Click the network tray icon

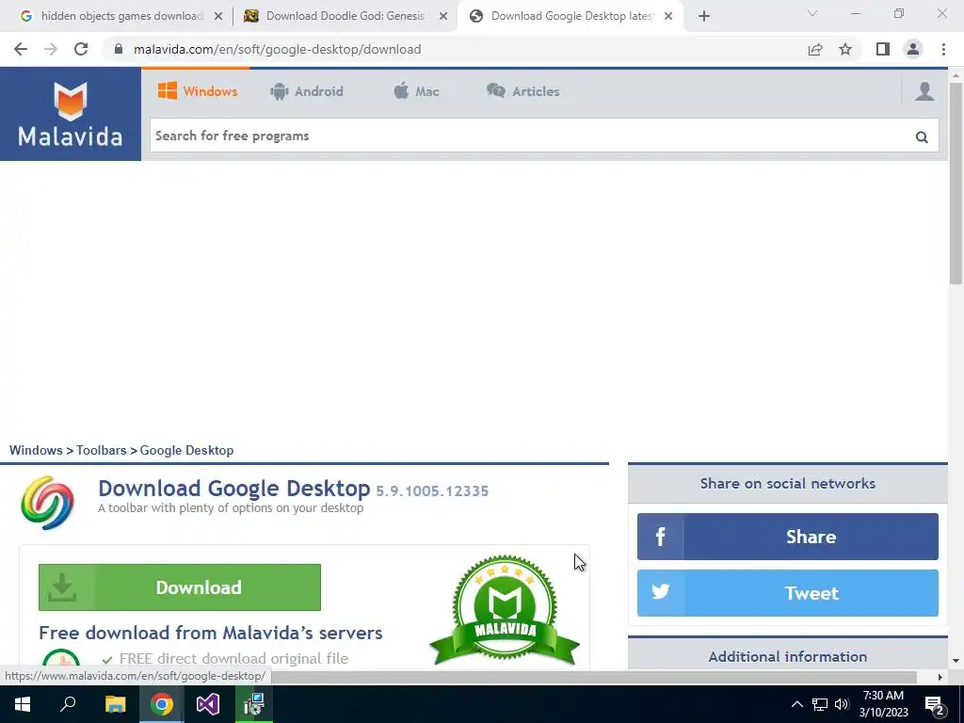tap(820, 704)
